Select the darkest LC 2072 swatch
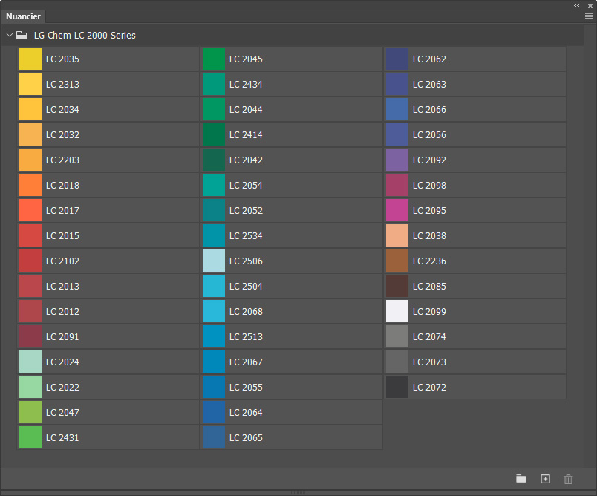This screenshot has width=597, height=496. [x=397, y=387]
